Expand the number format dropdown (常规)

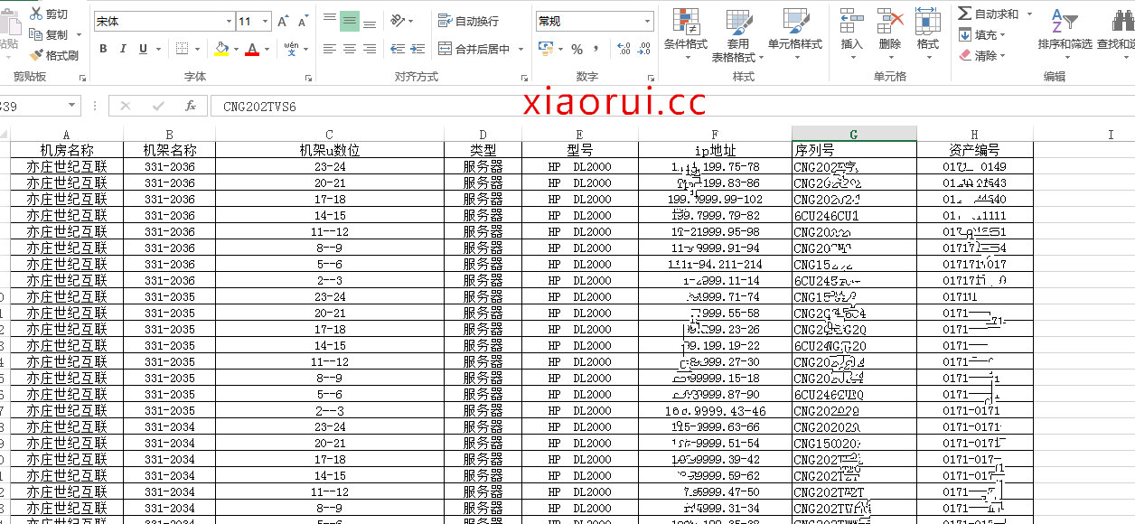[647, 21]
